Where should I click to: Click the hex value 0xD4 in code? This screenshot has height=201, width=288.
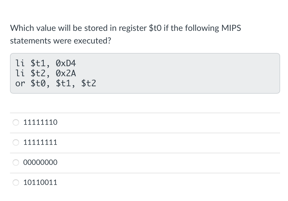(66, 63)
